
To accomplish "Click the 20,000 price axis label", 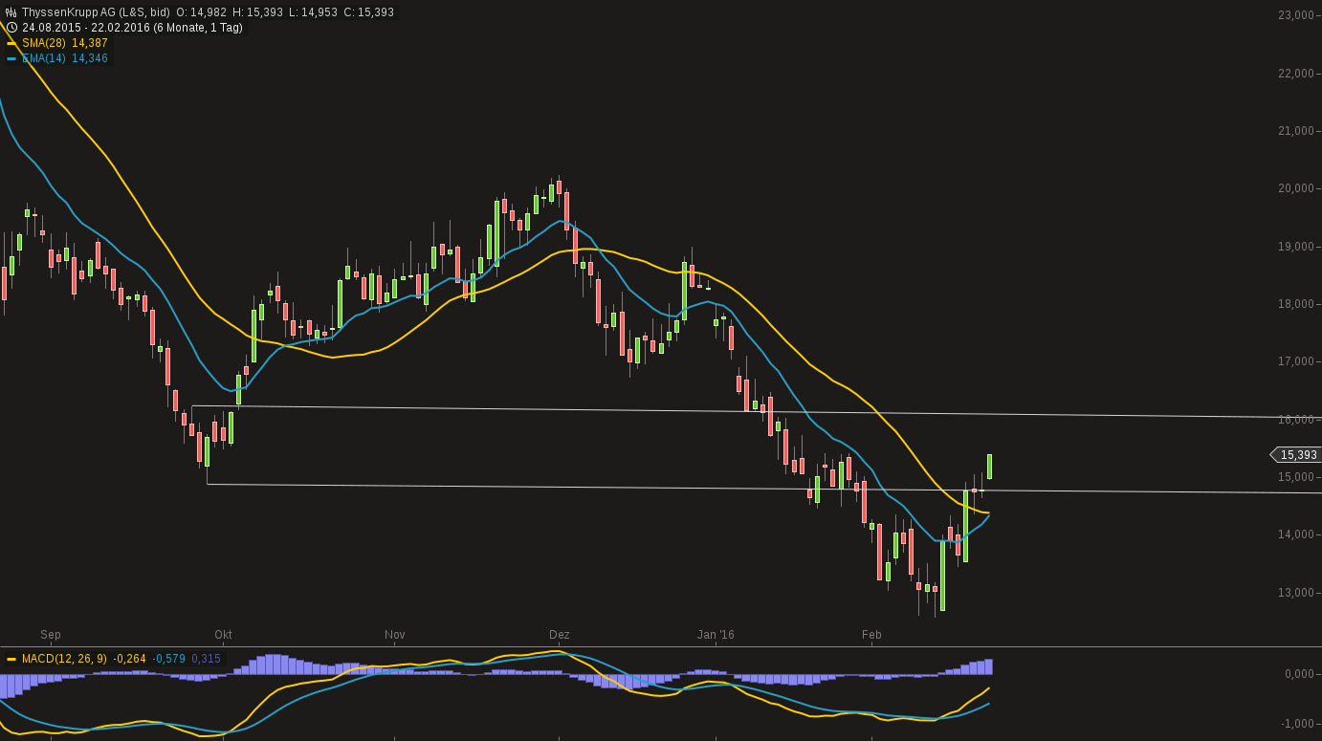I will click(1296, 188).
